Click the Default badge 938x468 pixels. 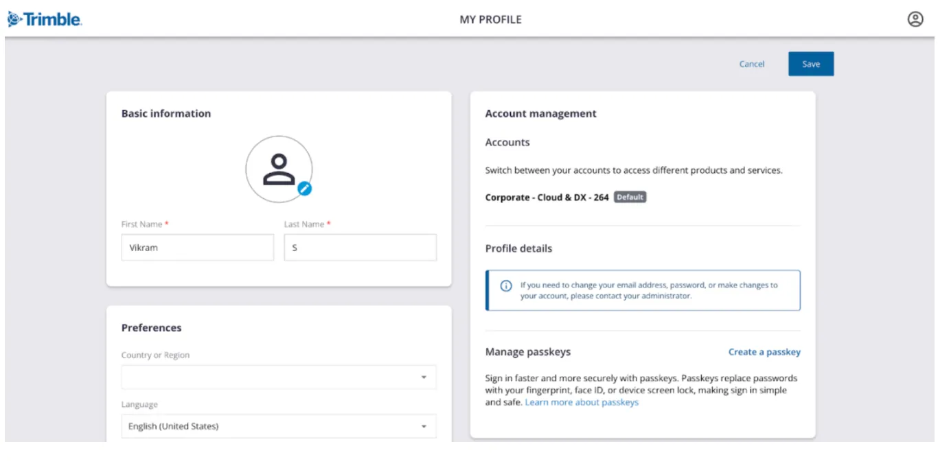(x=630, y=197)
